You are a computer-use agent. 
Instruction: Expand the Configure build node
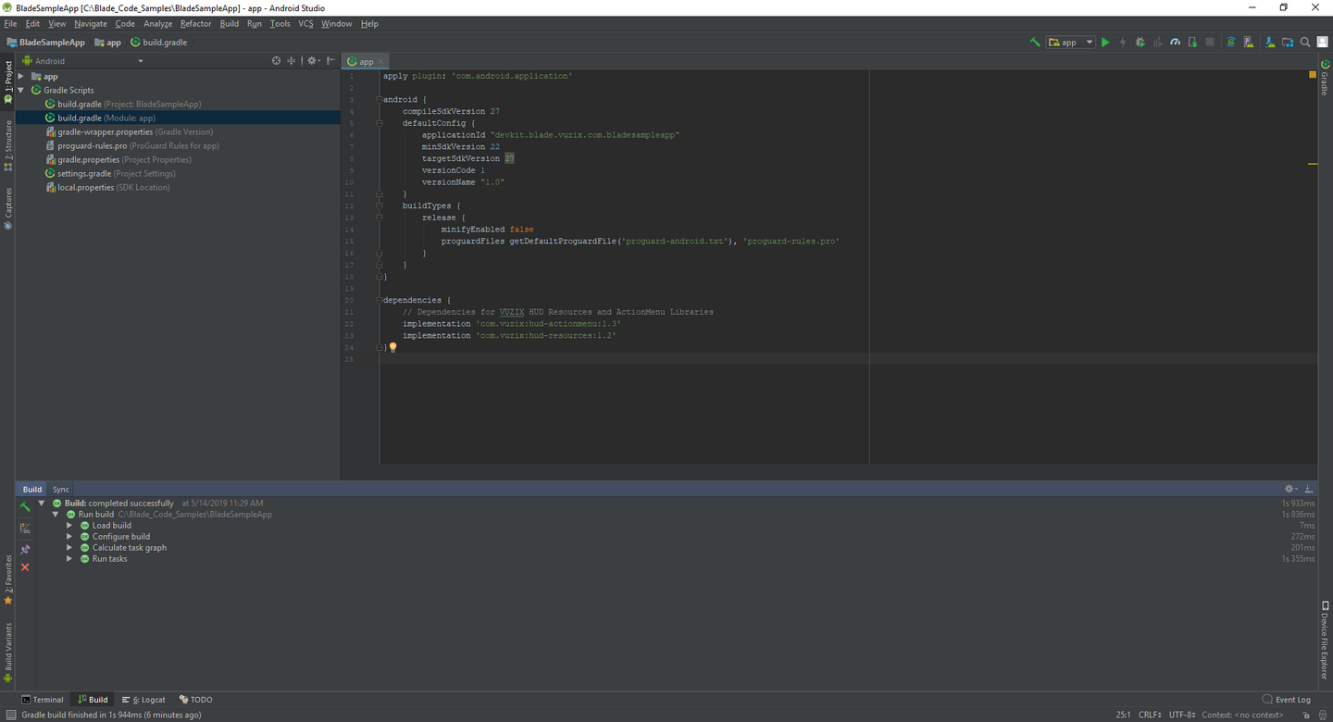(x=69, y=537)
